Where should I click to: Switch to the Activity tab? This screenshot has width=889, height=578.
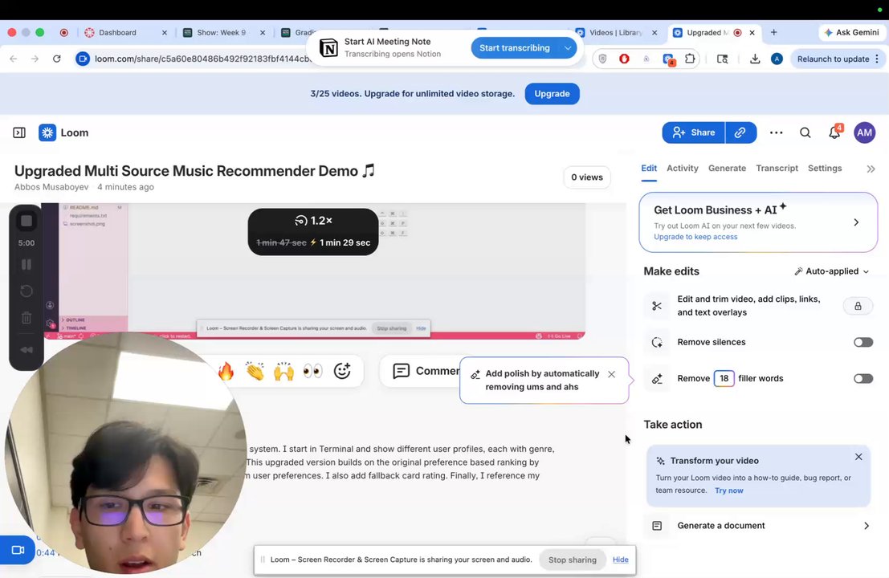coord(682,169)
